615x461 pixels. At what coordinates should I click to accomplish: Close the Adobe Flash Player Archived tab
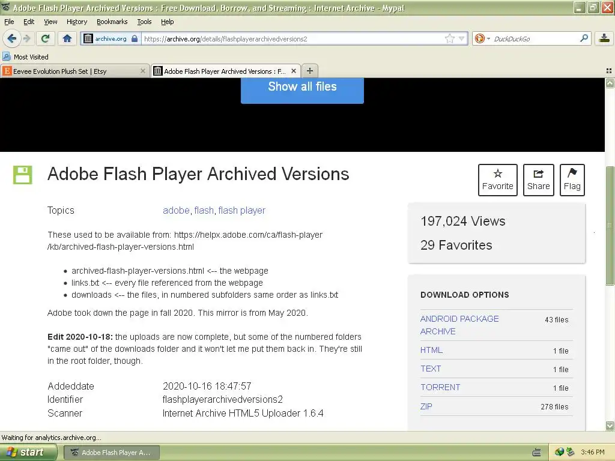(293, 71)
